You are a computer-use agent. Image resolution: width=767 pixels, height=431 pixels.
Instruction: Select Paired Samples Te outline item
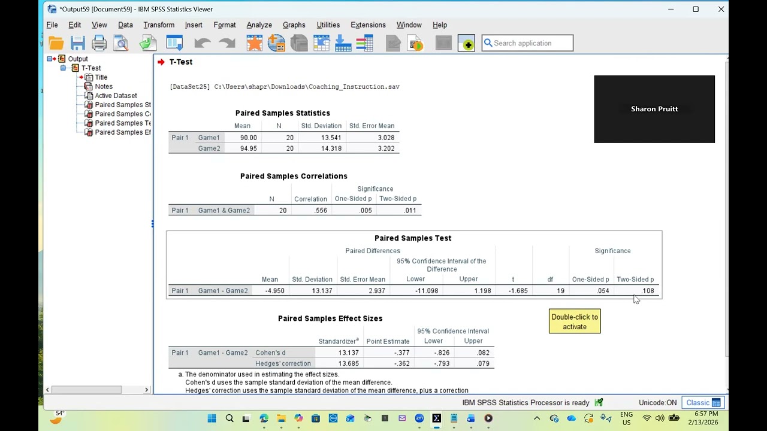click(123, 123)
